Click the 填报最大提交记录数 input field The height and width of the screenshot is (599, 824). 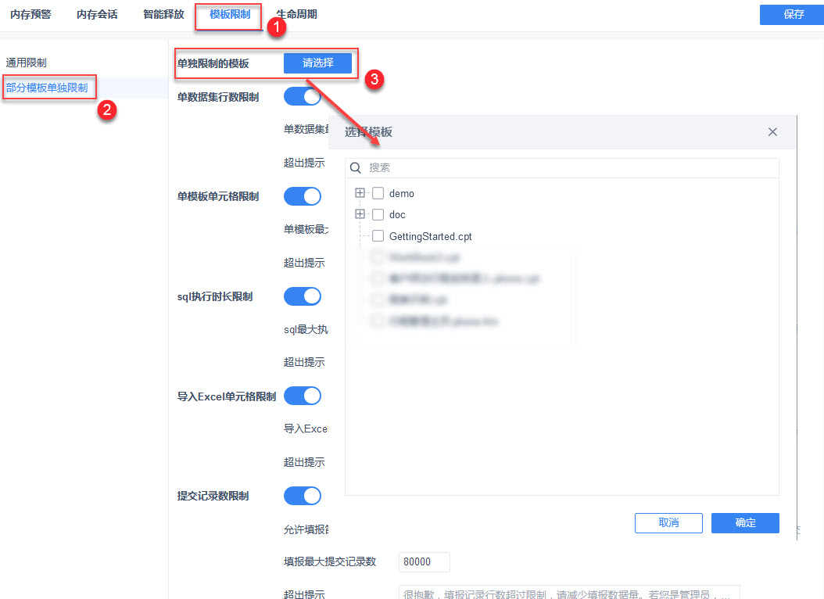[x=424, y=561]
